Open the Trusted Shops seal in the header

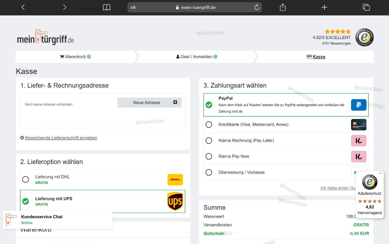[x=365, y=37]
